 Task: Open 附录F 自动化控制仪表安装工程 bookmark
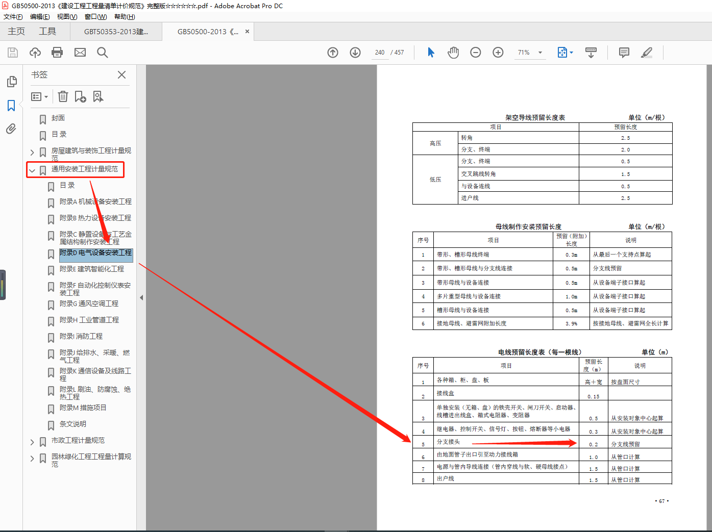pyautogui.click(x=95, y=289)
